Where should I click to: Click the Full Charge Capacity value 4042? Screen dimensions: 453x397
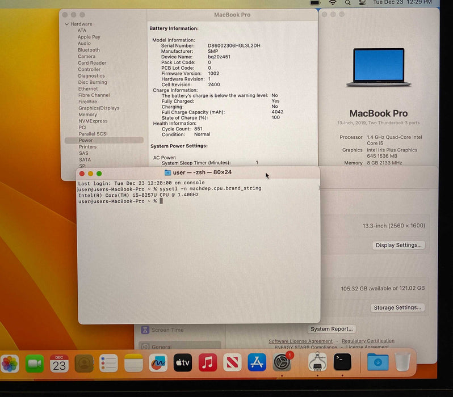[278, 112]
